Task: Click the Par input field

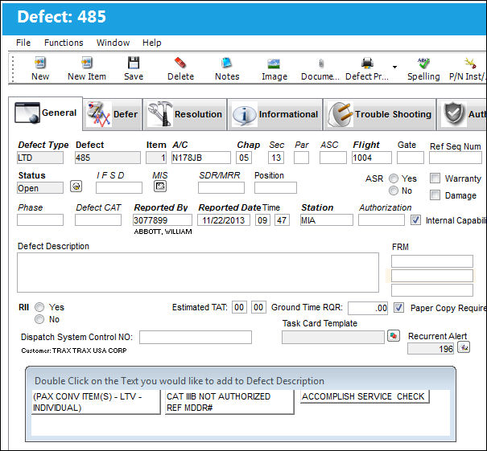Action: [301, 158]
